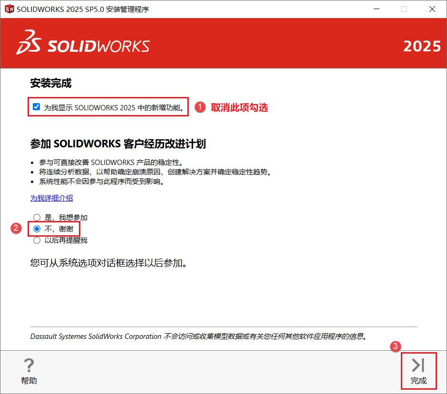Uncheck the show SOLIDWORKS 2025 new features checkbox
Image resolution: width=447 pixels, height=394 pixels.
pyautogui.click(x=36, y=107)
